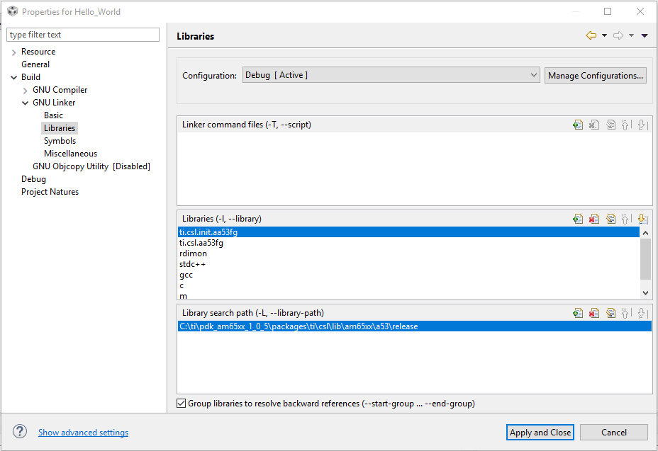
Task: Select the rdimon library
Action: 408,253
